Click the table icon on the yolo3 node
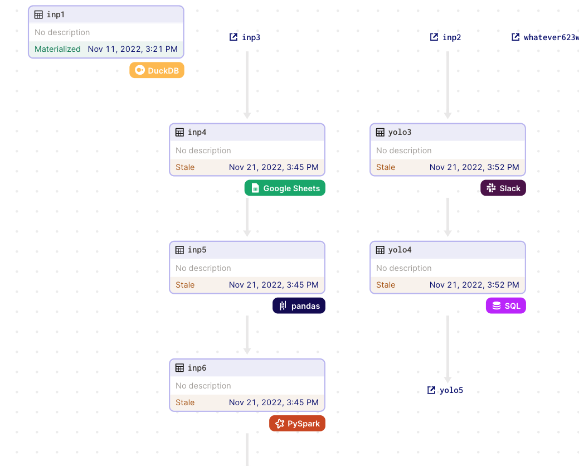Viewport: 579px width, 466px height. click(379, 132)
